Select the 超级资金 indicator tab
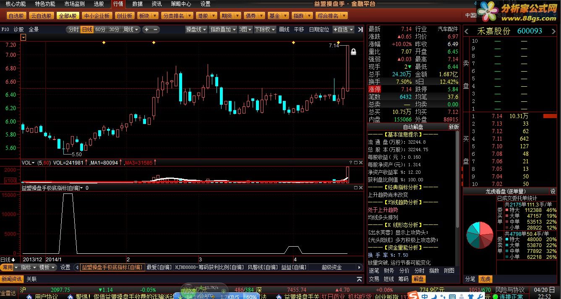Screen dimensions: 561x299 pos(331,267)
